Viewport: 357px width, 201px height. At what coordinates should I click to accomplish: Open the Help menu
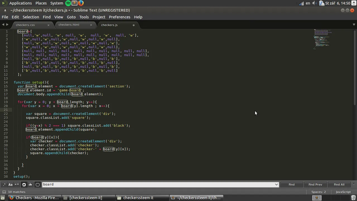point(138,17)
